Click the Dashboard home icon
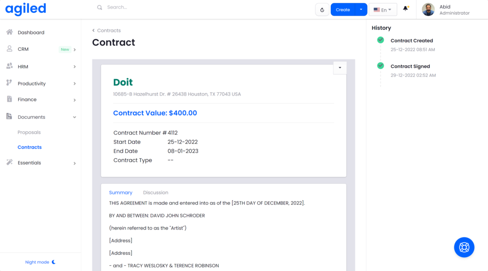The image size is (488, 271). [x=9, y=32]
